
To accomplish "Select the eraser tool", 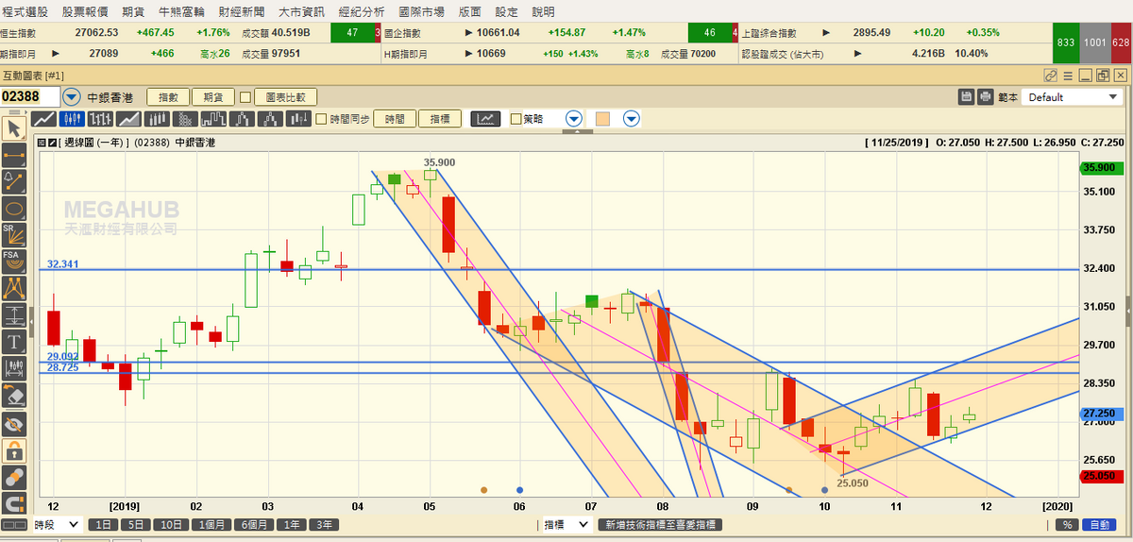I will 14,394.
